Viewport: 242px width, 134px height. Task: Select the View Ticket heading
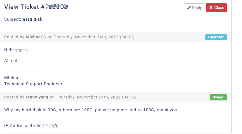click(36, 7)
